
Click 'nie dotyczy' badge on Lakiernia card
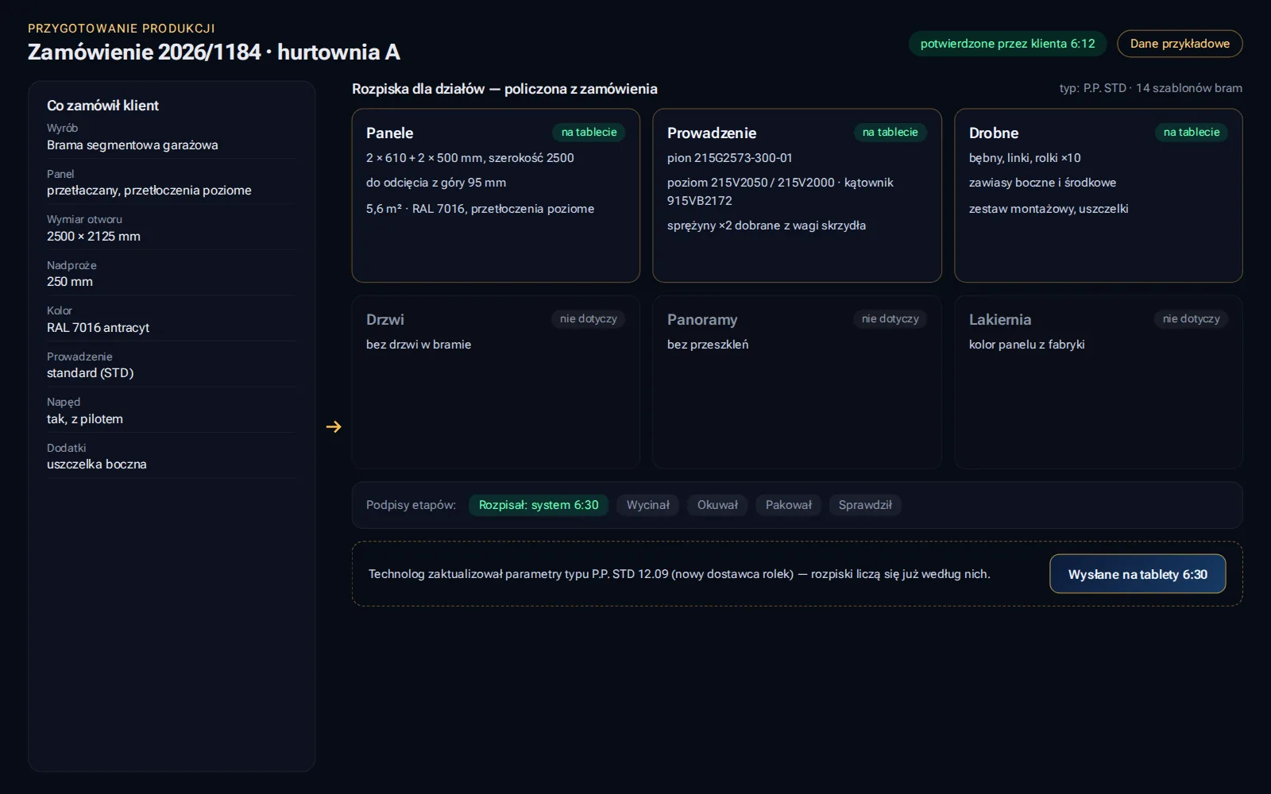point(1192,319)
